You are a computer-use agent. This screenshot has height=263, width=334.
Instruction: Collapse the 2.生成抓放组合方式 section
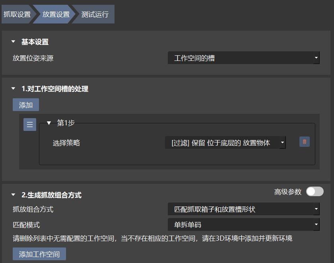coord(13,195)
